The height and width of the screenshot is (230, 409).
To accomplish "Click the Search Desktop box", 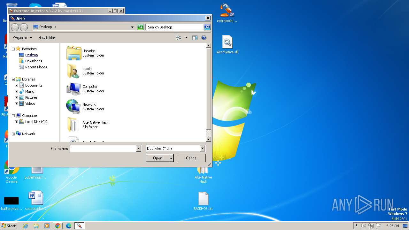I will point(175,27).
